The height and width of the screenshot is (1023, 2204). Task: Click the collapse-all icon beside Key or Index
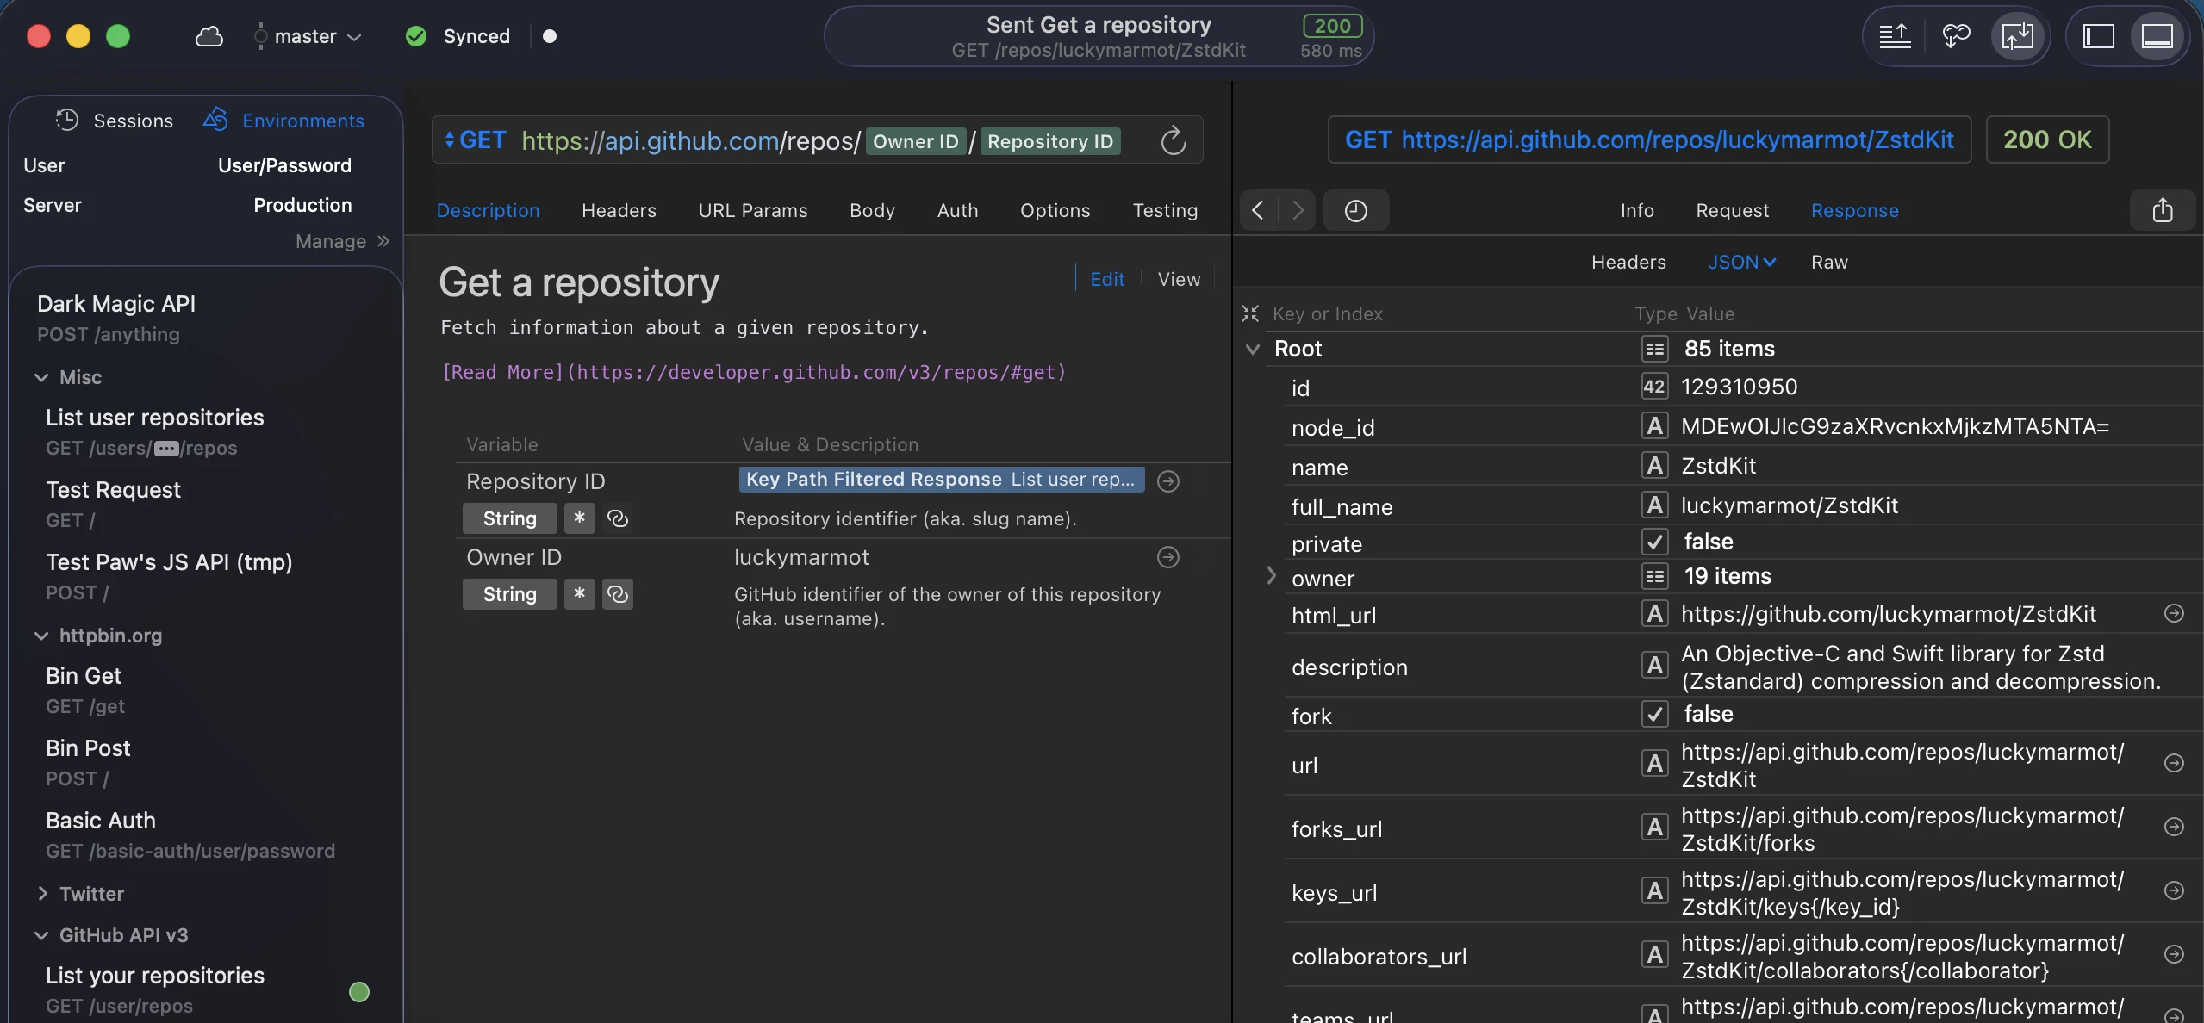point(1250,313)
